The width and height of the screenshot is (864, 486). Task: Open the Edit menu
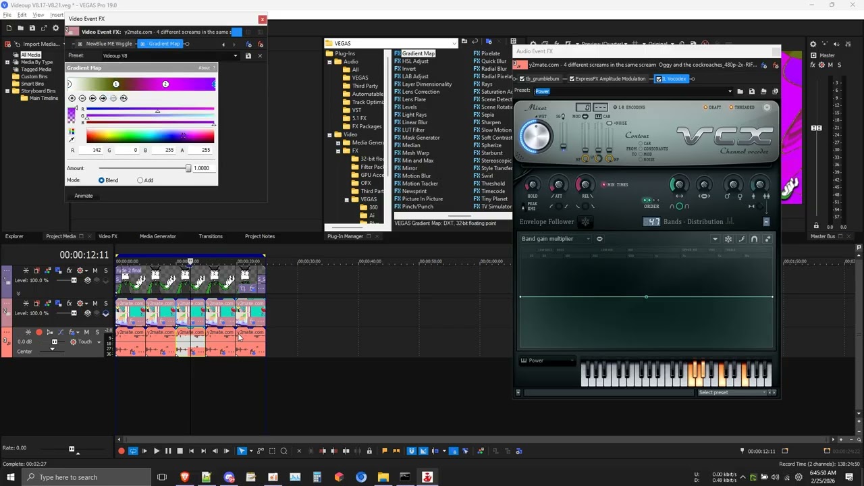tap(22, 15)
